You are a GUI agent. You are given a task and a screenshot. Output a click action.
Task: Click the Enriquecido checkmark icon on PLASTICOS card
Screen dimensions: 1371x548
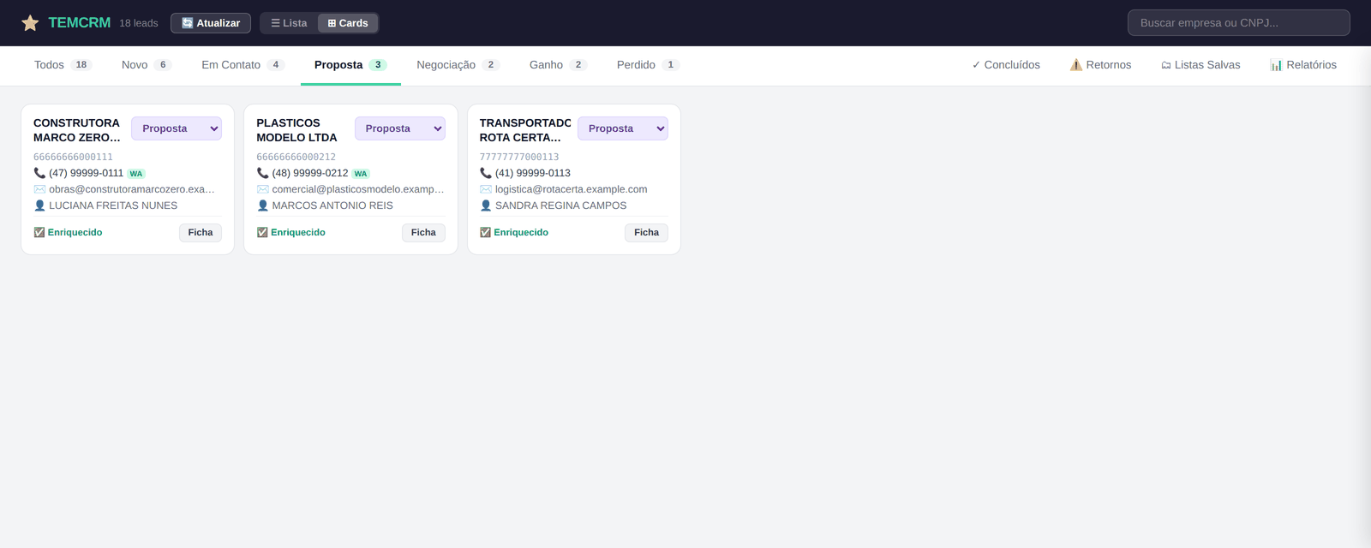[262, 232]
